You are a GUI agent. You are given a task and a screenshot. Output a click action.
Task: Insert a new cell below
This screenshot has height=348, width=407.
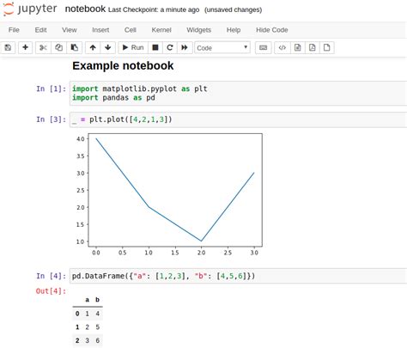click(x=25, y=47)
